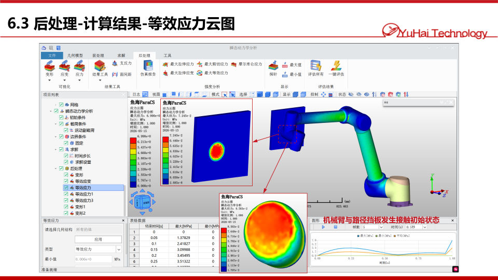Viewport: 498px width, 280px height.
Task: Show 最大等效应力 max equivalent stress
Action: (213, 73)
